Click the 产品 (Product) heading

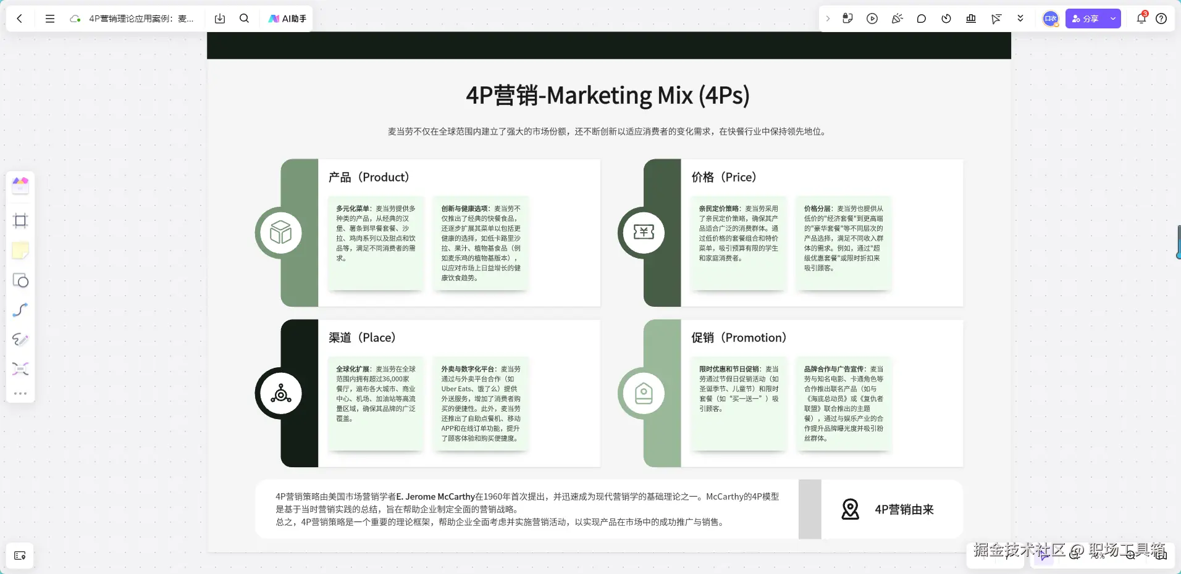pos(369,177)
